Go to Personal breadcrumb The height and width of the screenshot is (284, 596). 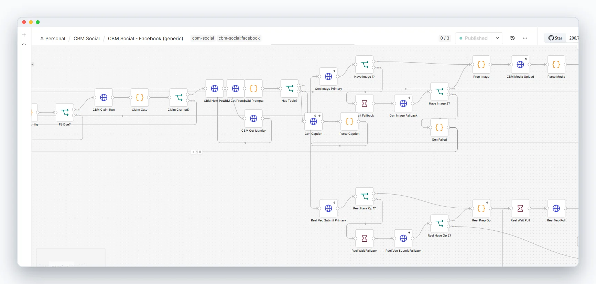53,39
